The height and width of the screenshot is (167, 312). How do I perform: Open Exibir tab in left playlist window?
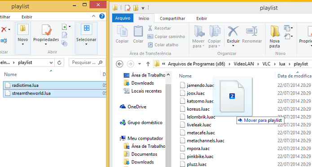[27, 17]
